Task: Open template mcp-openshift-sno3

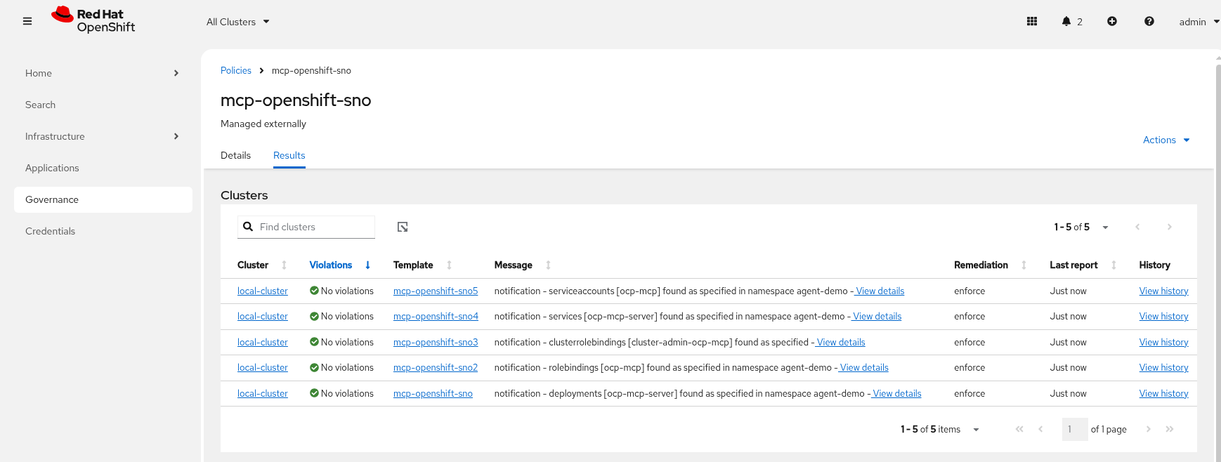Action: [436, 342]
